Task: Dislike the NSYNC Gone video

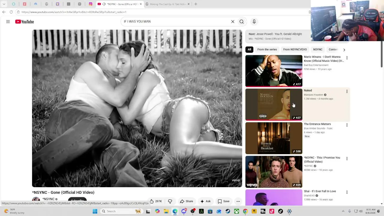Action: click(x=170, y=201)
